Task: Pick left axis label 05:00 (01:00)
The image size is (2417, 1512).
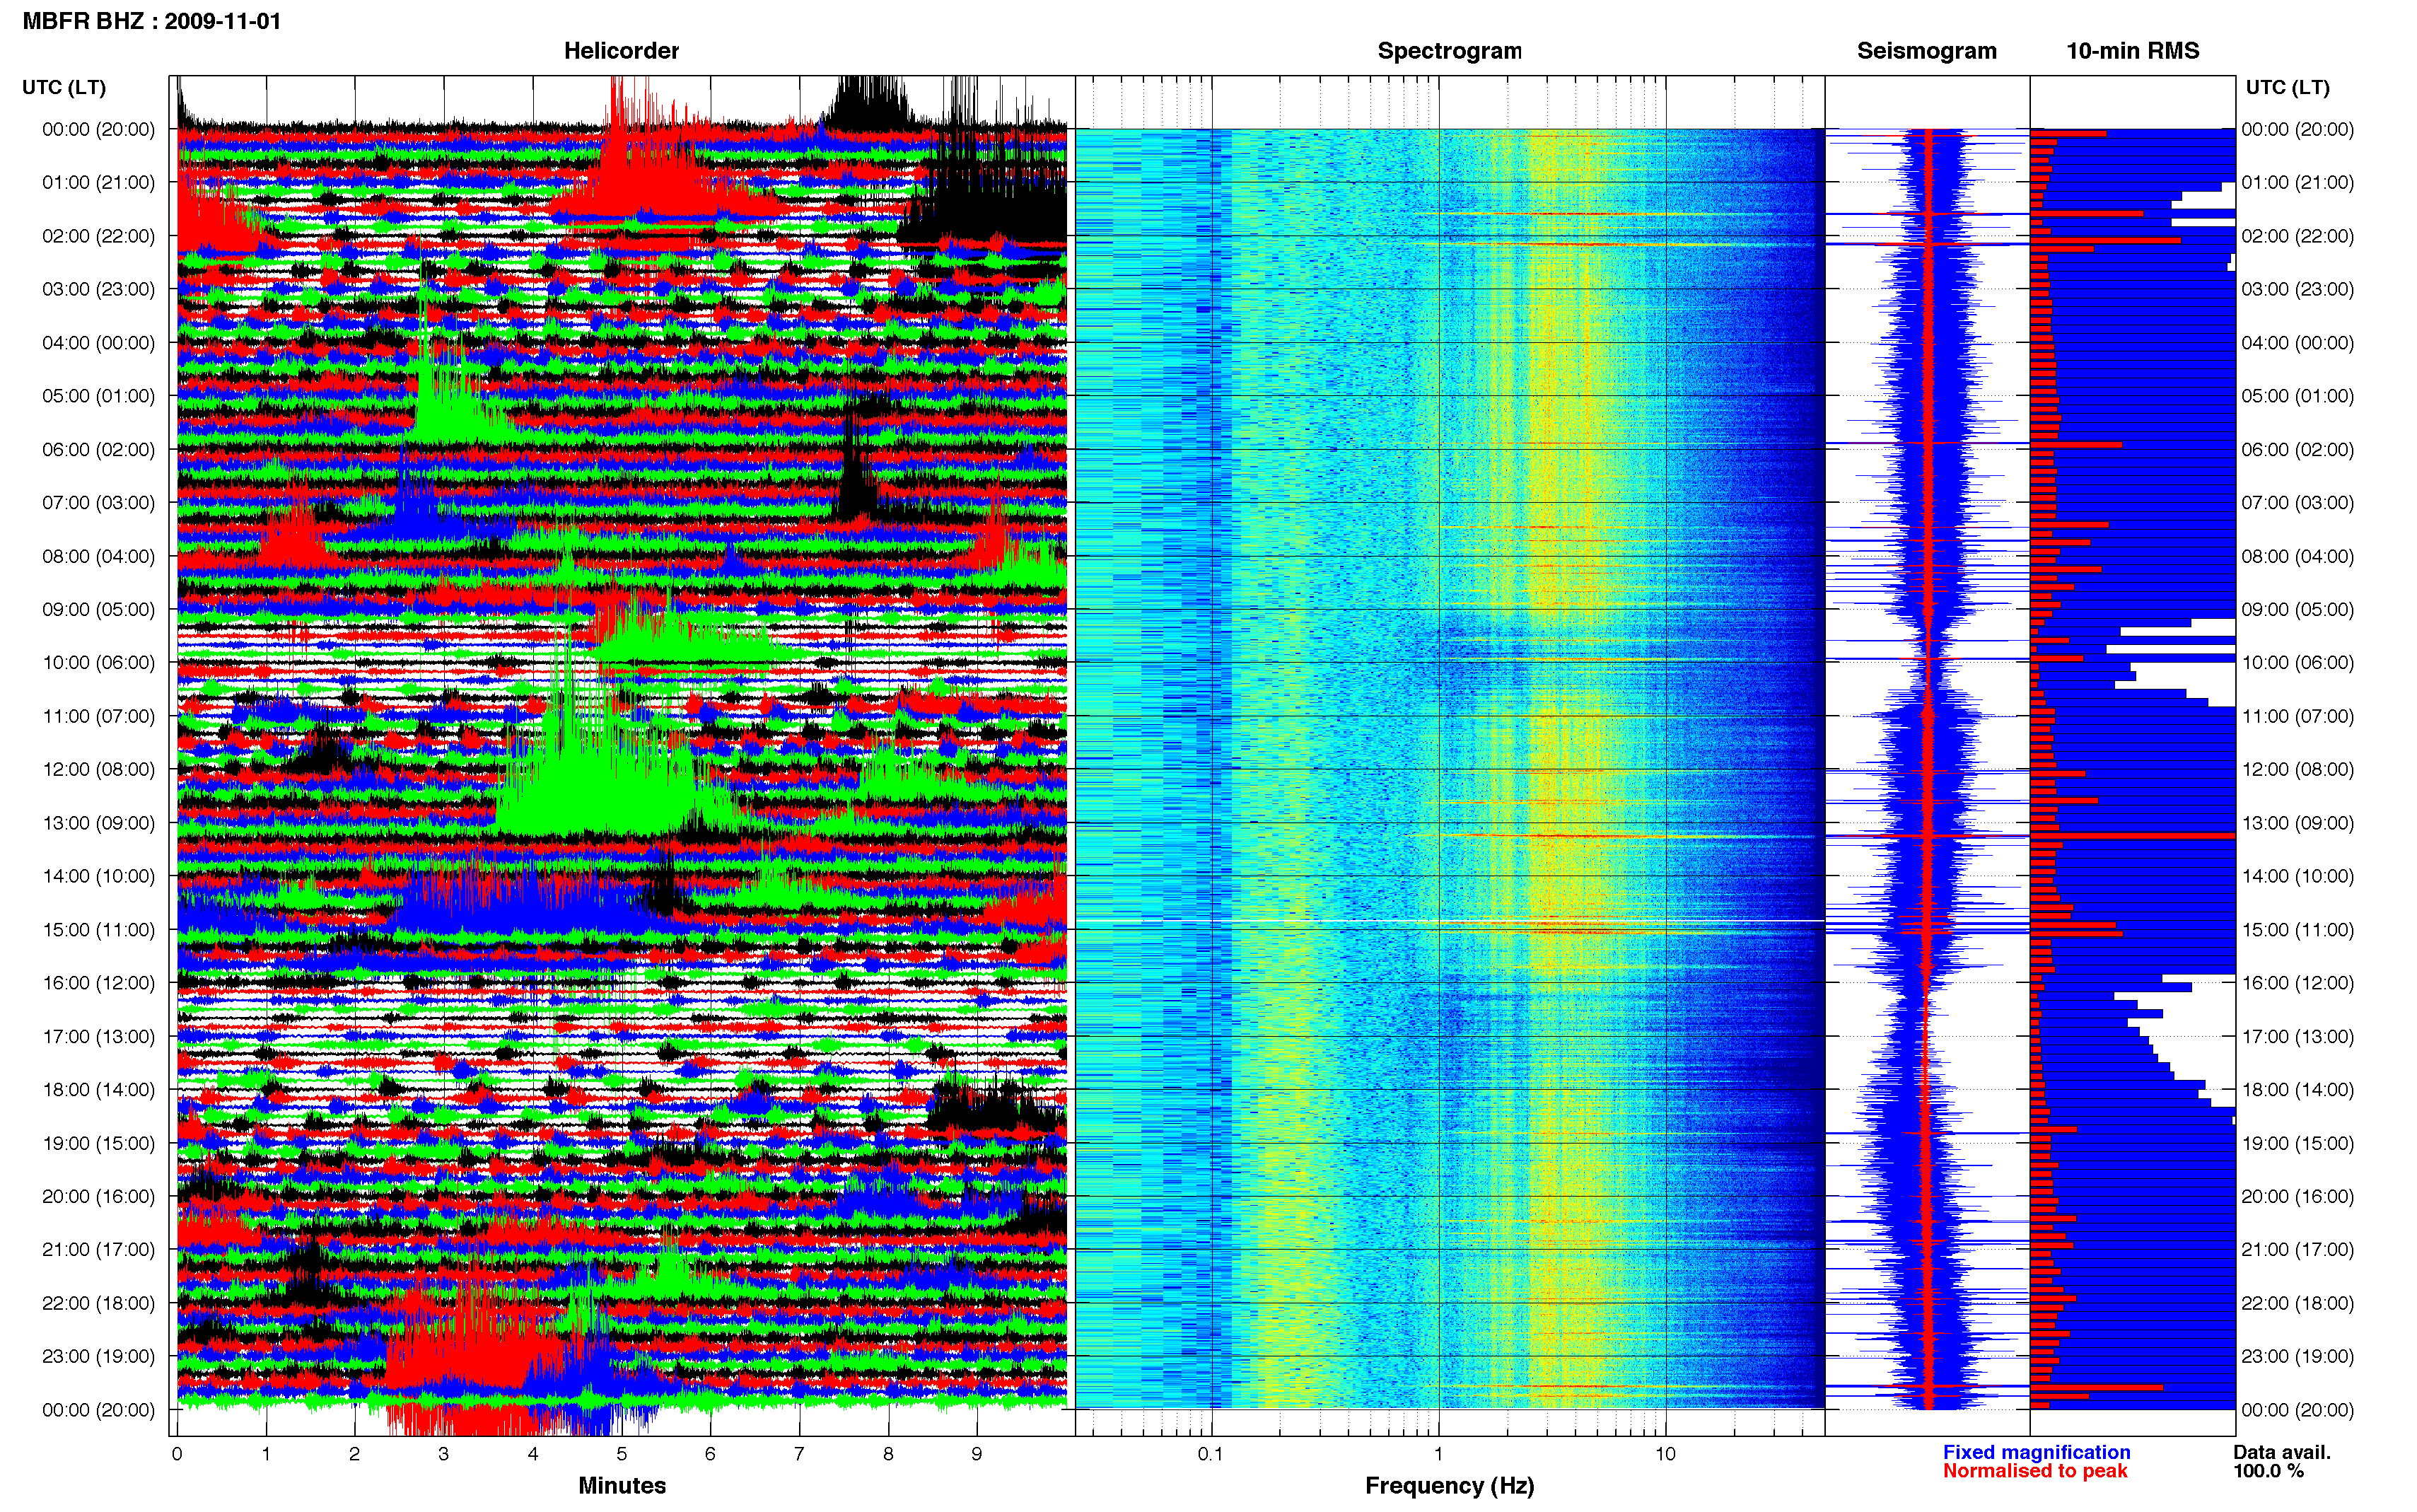Action: point(98,396)
